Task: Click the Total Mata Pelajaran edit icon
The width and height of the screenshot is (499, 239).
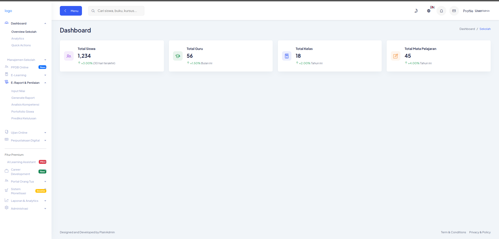Action: [x=395, y=56]
